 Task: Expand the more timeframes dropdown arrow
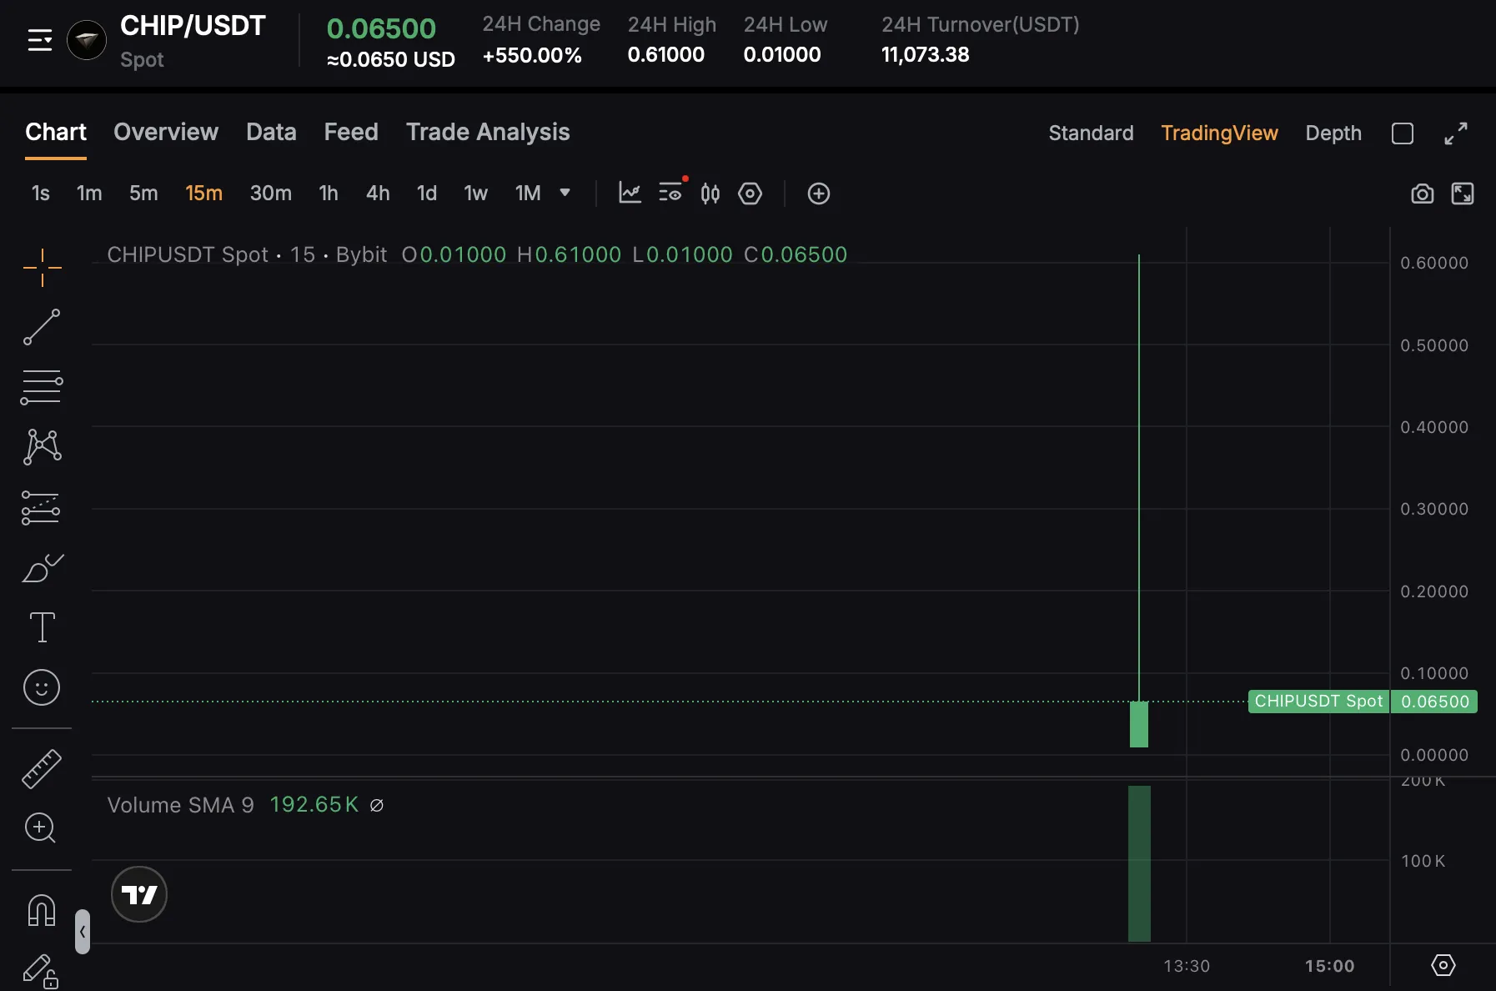point(565,194)
